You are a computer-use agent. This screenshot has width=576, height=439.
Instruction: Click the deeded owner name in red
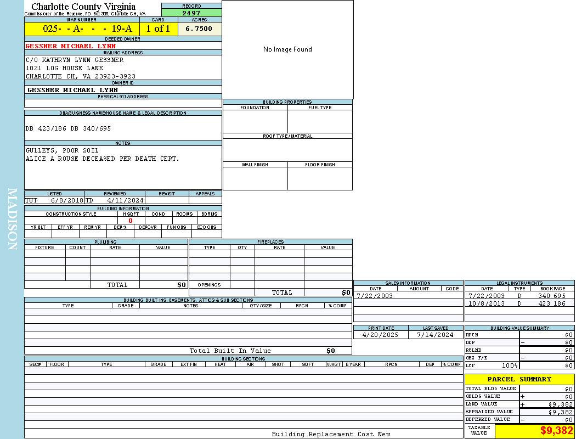tap(71, 46)
